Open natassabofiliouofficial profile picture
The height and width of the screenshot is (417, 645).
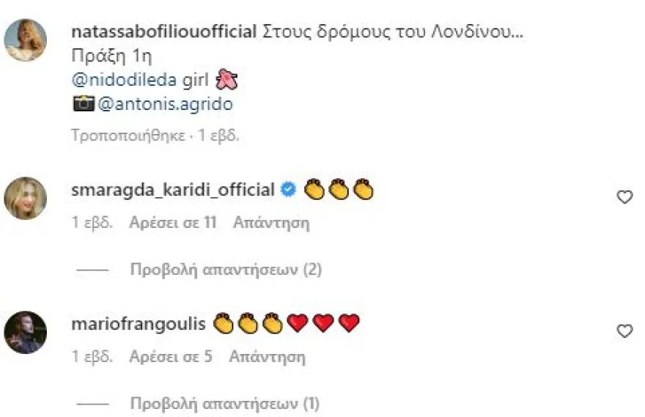(x=26, y=40)
